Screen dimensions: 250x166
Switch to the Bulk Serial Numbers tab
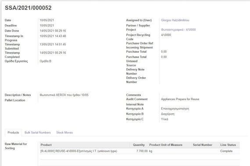click(38, 133)
